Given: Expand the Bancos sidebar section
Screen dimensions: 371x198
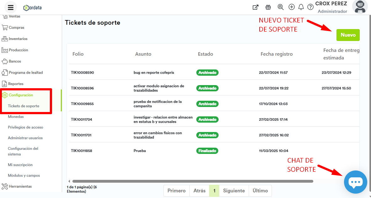Looking at the screenshot, I should pos(15,61).
